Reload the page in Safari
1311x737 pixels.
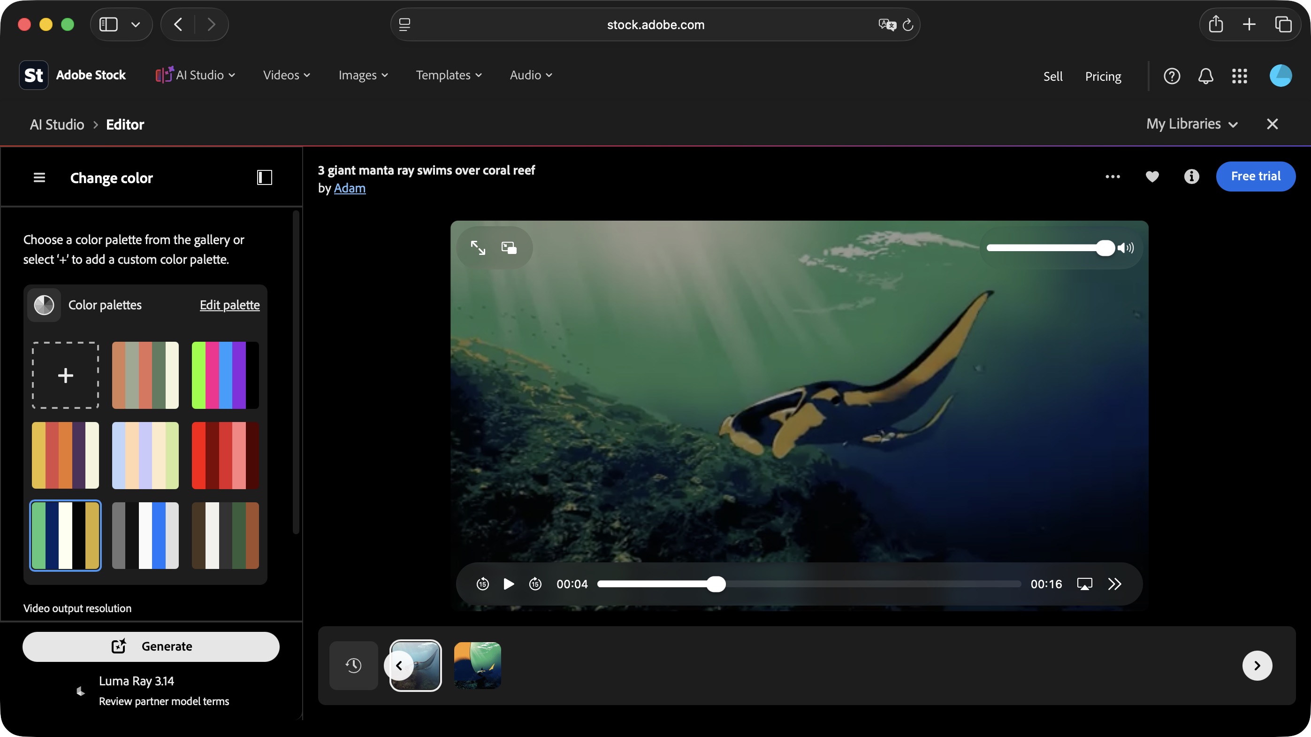908,24
